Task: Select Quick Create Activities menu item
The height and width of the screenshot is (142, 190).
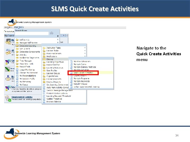Action: 83,73
